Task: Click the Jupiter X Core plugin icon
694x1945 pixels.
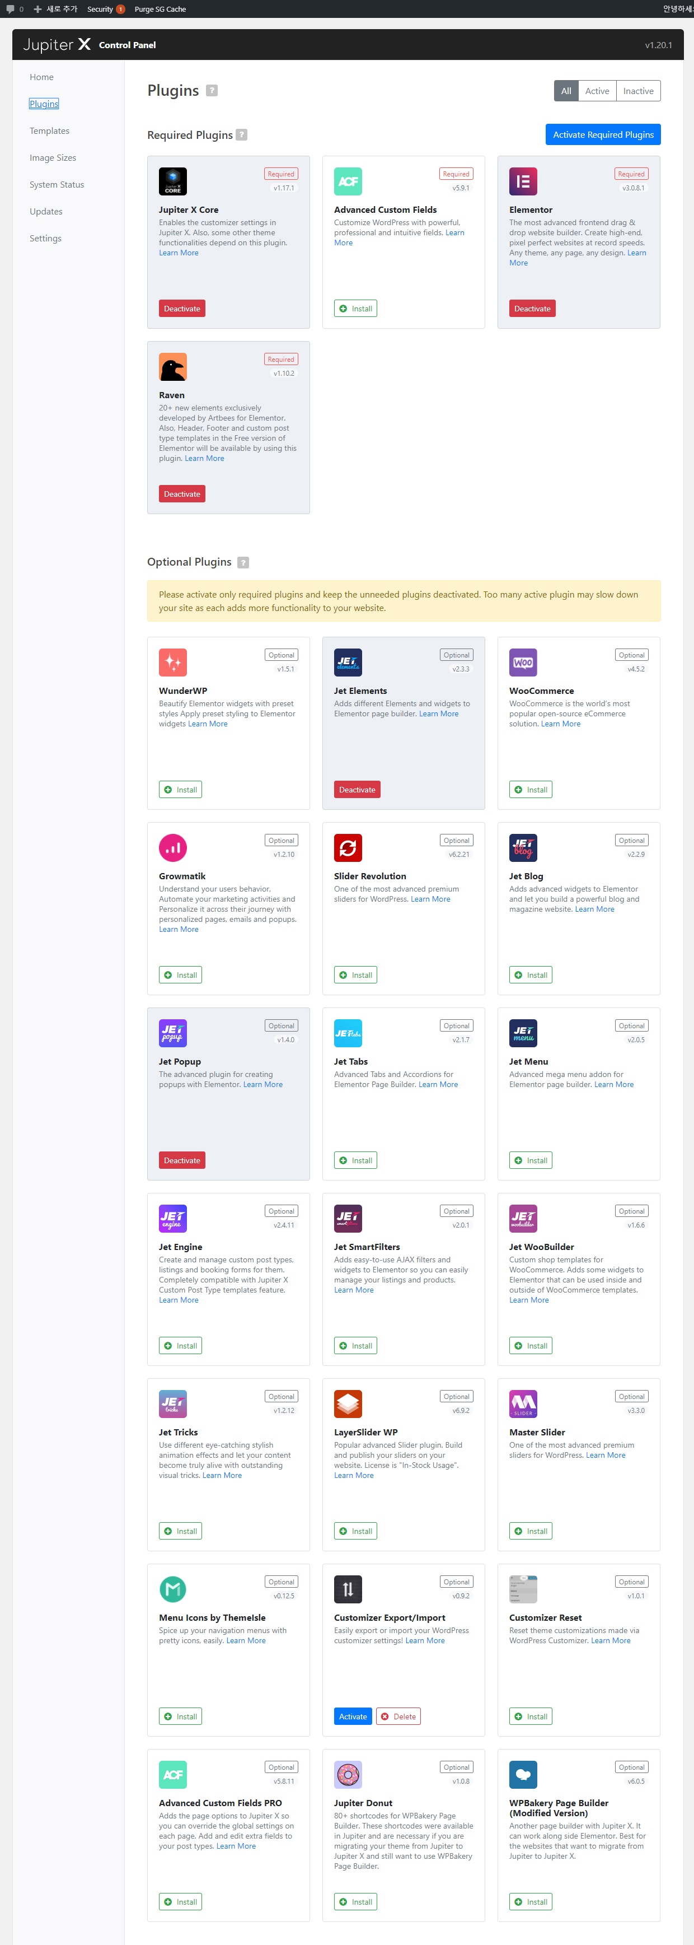Action: 173,181
